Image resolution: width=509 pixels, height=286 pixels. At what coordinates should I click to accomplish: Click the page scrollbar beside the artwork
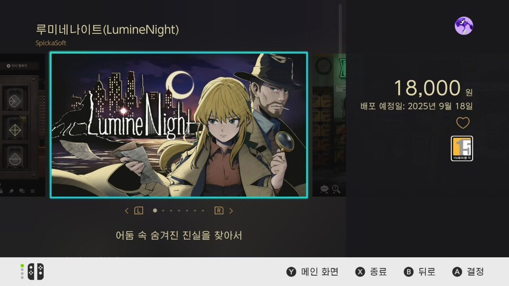point(340,29)
